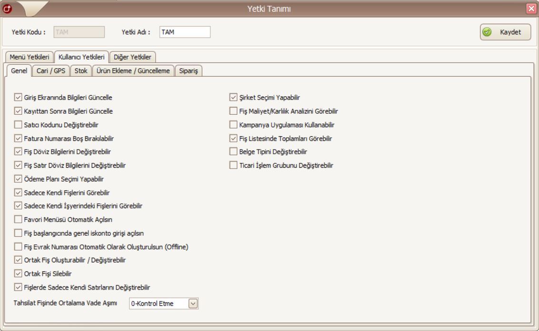Screen dimensions: 539x331
Task: Open the Stok sub-tab
Action: coord(80,70)
